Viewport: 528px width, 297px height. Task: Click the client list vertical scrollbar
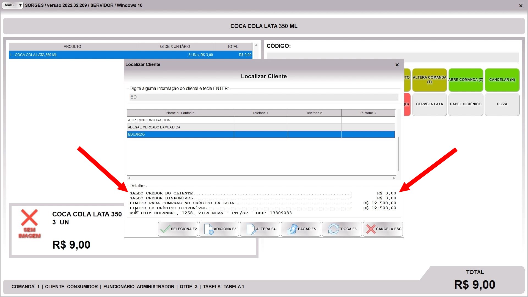point(399,154)
